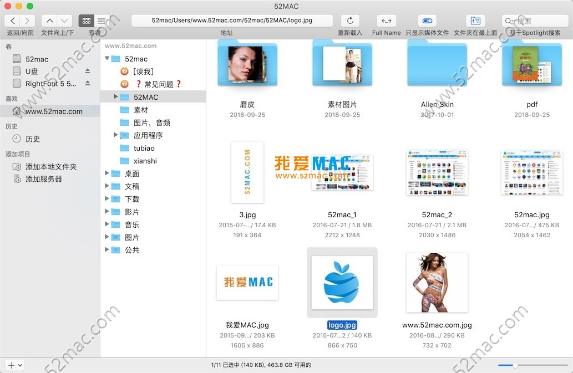Select previous file with up arrow button
This screenshot has height=373, width=573.
50,21
